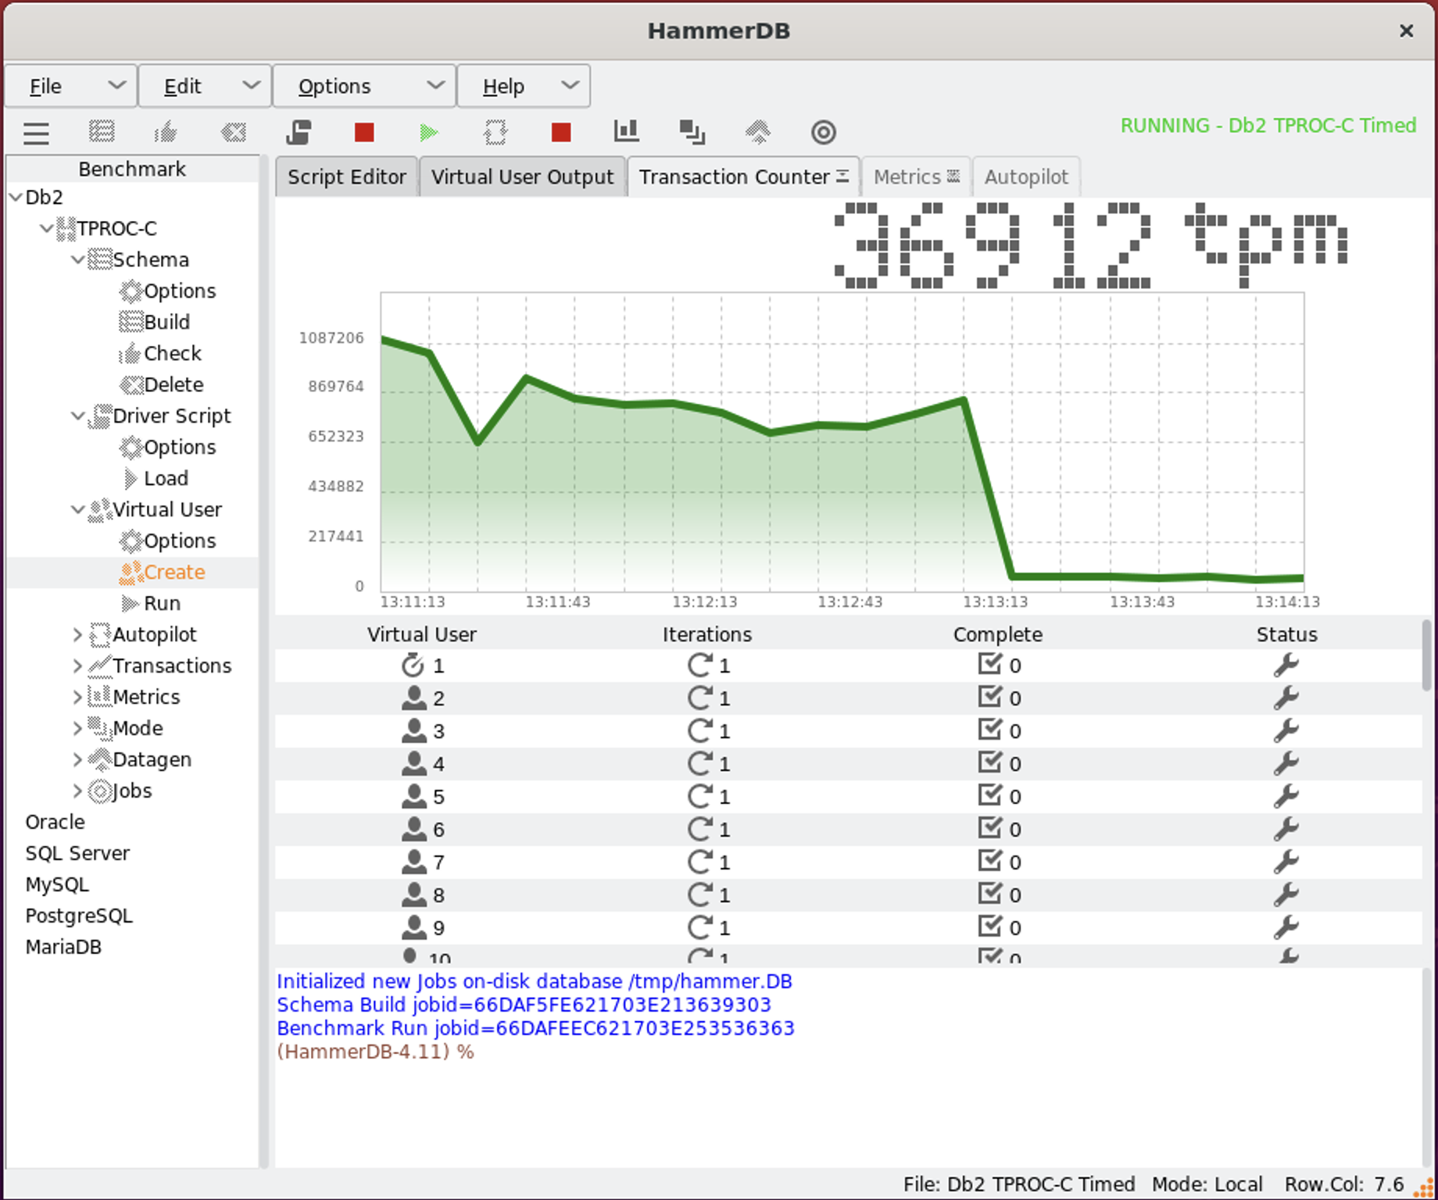Select the highlighted Create item
Viewport: 1438px width, 1200px height.
(x=174, y=572)
